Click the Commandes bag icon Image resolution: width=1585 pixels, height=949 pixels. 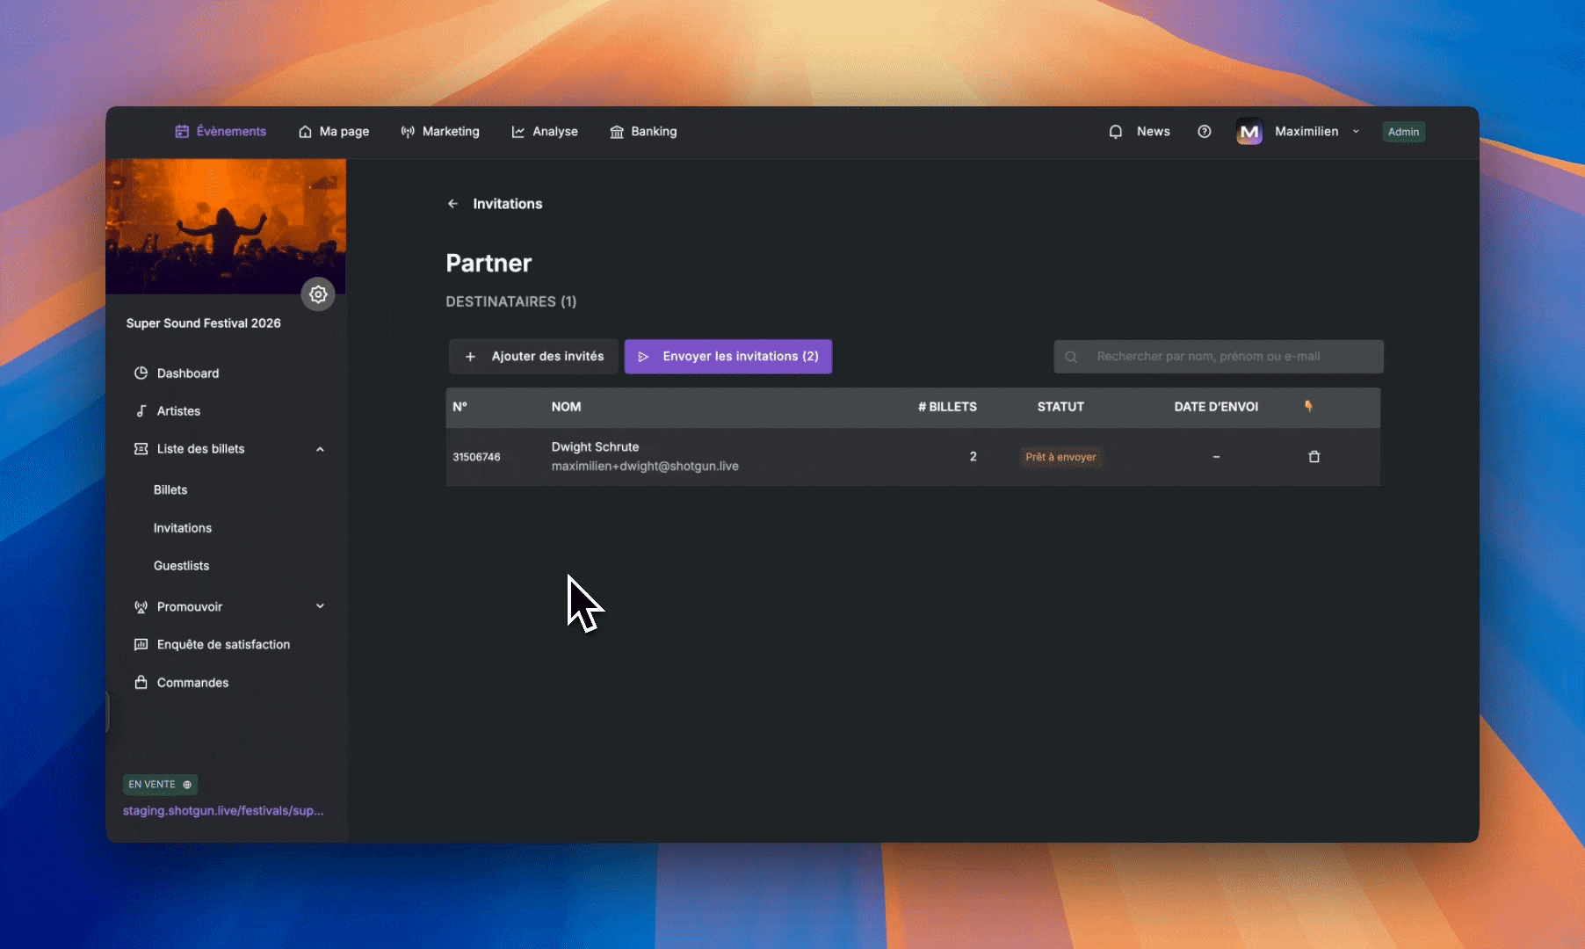(x=141, y=682)
